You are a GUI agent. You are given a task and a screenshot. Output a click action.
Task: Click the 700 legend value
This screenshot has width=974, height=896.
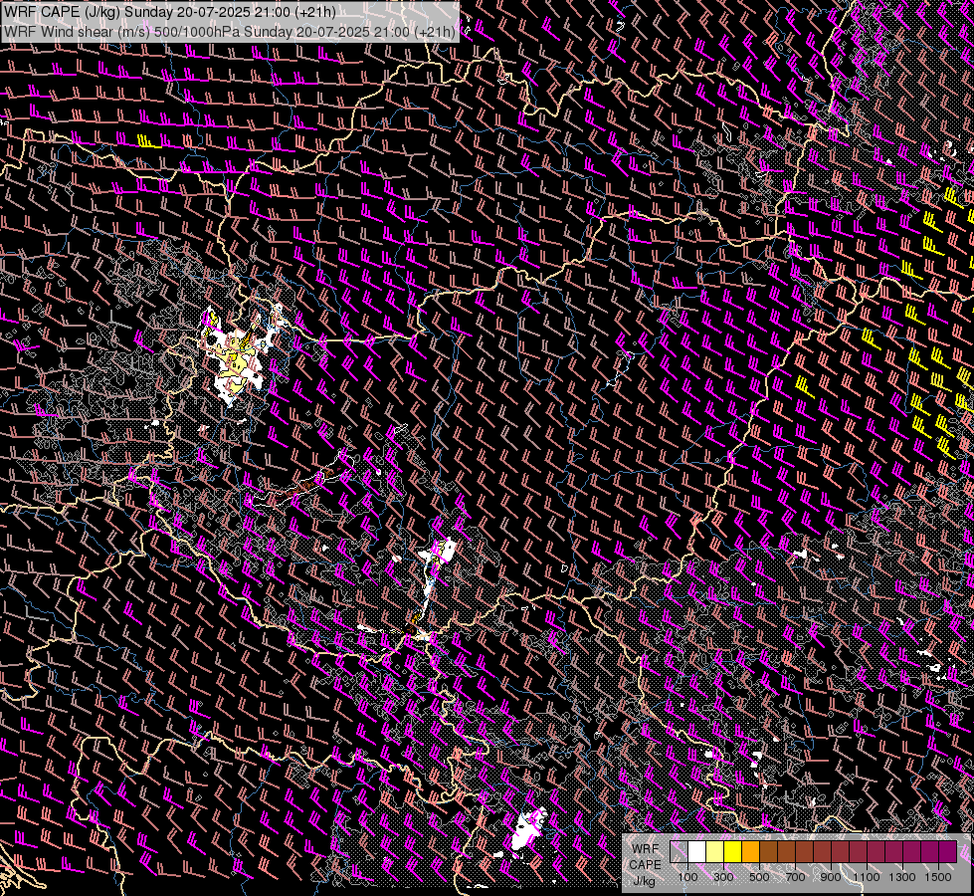tap(795, 877)
